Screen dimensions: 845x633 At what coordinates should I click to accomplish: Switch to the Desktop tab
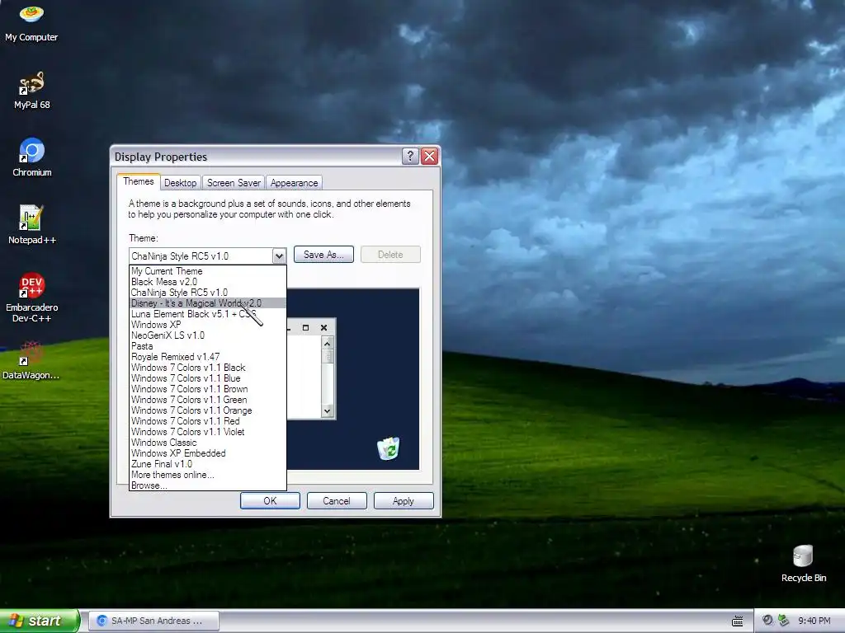tap(181, 183)
